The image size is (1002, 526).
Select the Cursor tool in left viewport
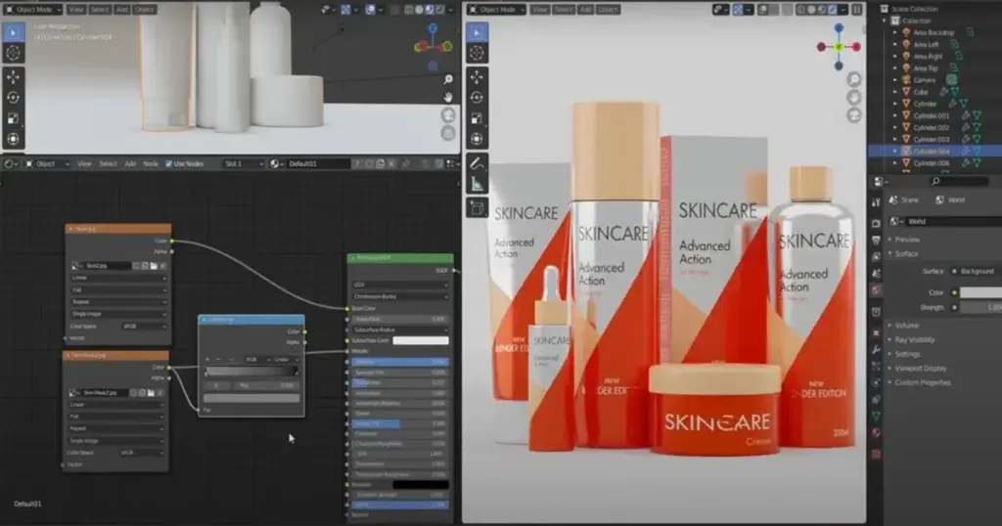coord(13,53)
